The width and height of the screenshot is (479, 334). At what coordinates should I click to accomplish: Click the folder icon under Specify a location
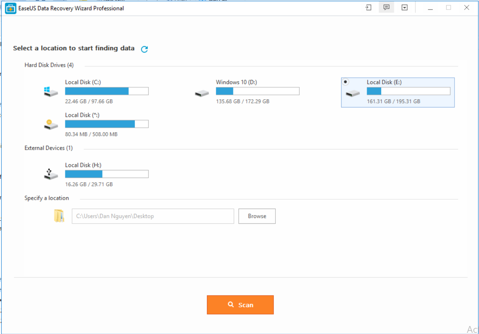[x=59, y=216]
